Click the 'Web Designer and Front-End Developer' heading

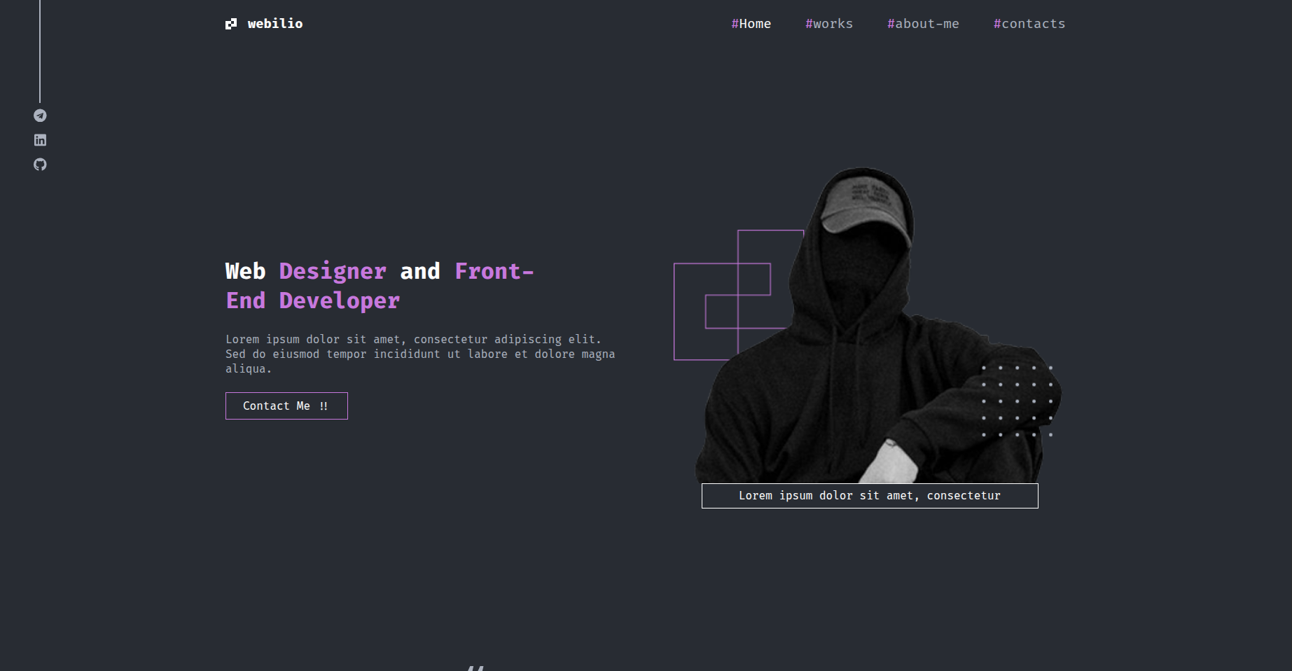(380, 286)
